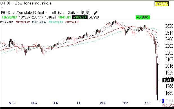The image size is (174, 109).
Task: Click the black current price marker on axis
Action: (x=168, y=80)
